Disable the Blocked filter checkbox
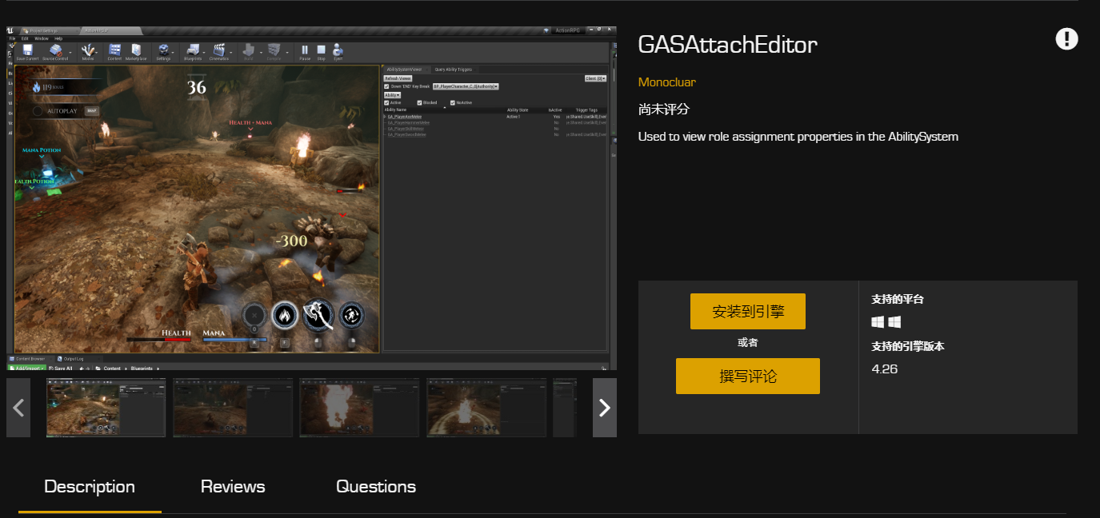The width and height of the screenshot is (1100, 518). point(418,103)
